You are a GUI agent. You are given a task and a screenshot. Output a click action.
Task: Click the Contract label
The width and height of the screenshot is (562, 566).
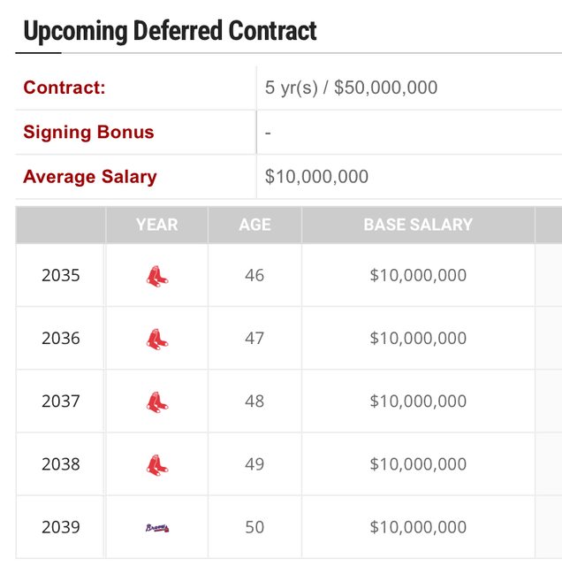point(64,88)
